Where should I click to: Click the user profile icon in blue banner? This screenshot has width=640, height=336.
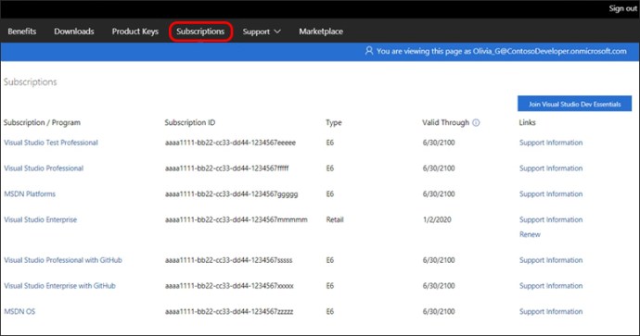pos(369,51)
